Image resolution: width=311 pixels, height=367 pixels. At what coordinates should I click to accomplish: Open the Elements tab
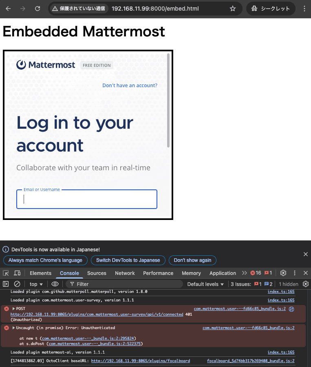[x=40, y=273]
